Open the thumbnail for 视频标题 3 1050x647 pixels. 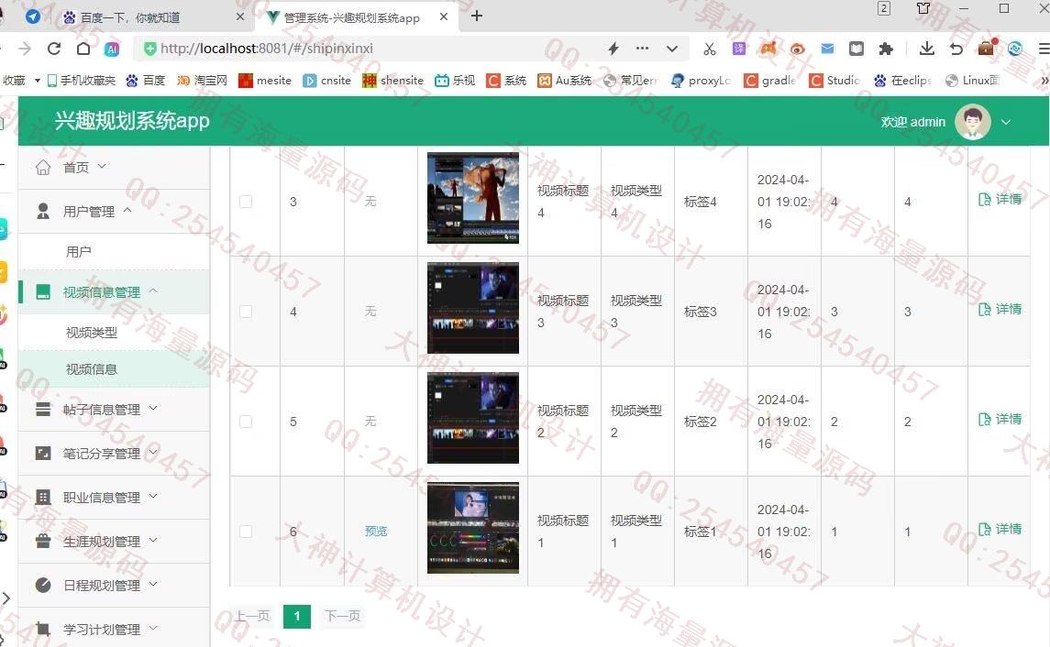point(473,308)
